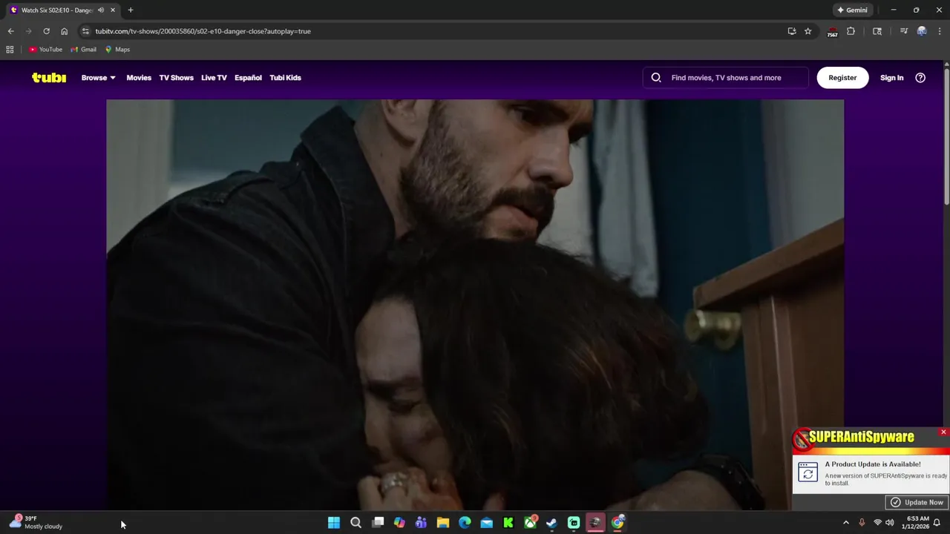950x534 pixels.
Task: Open Xbox app from taskbar
Action: [x=530, y=523]
